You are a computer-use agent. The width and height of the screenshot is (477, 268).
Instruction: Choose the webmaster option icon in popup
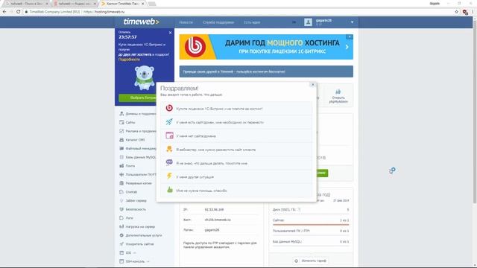click(169, 149)
